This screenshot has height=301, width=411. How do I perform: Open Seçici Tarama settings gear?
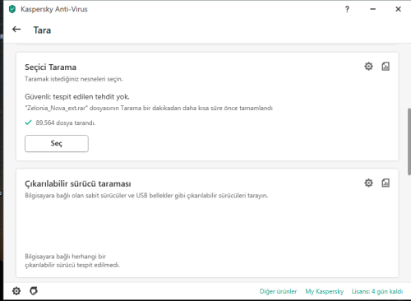pyautogui.click(x=368, y=67)
